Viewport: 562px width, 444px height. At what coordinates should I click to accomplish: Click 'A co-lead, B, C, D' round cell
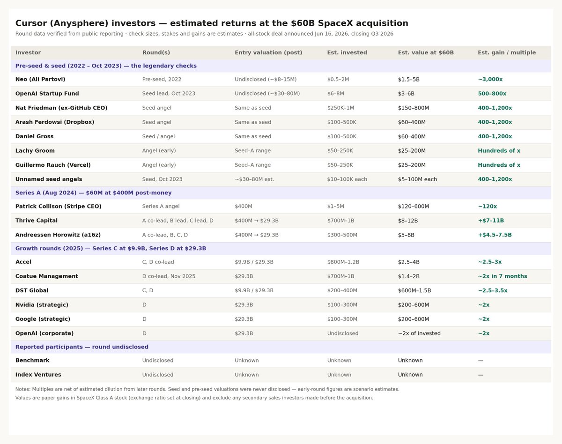pyautogui.click(x=165, y=235)
